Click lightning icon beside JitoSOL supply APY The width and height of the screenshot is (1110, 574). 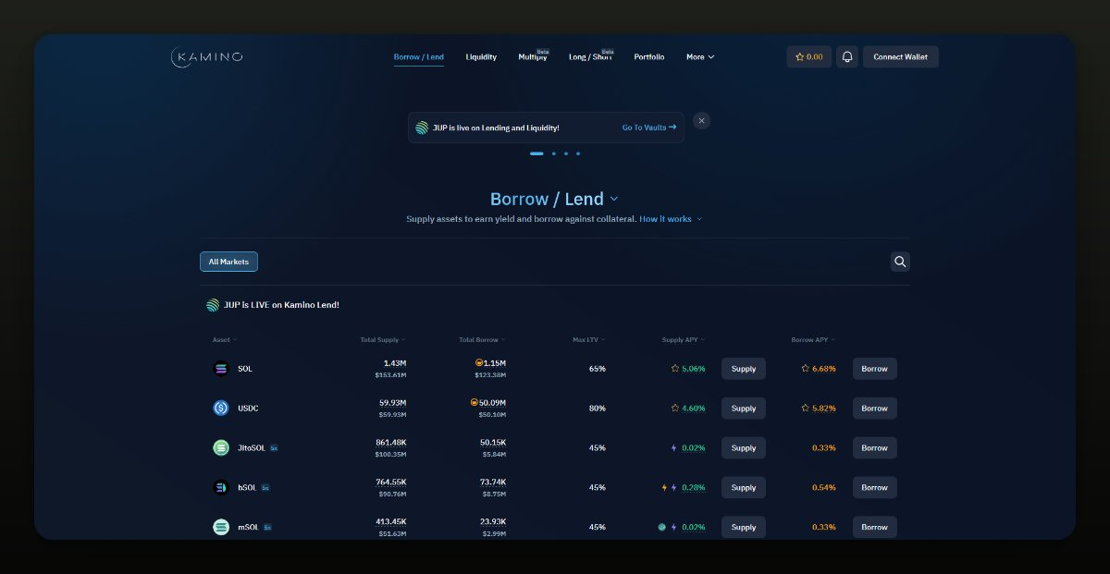(673, 447)
